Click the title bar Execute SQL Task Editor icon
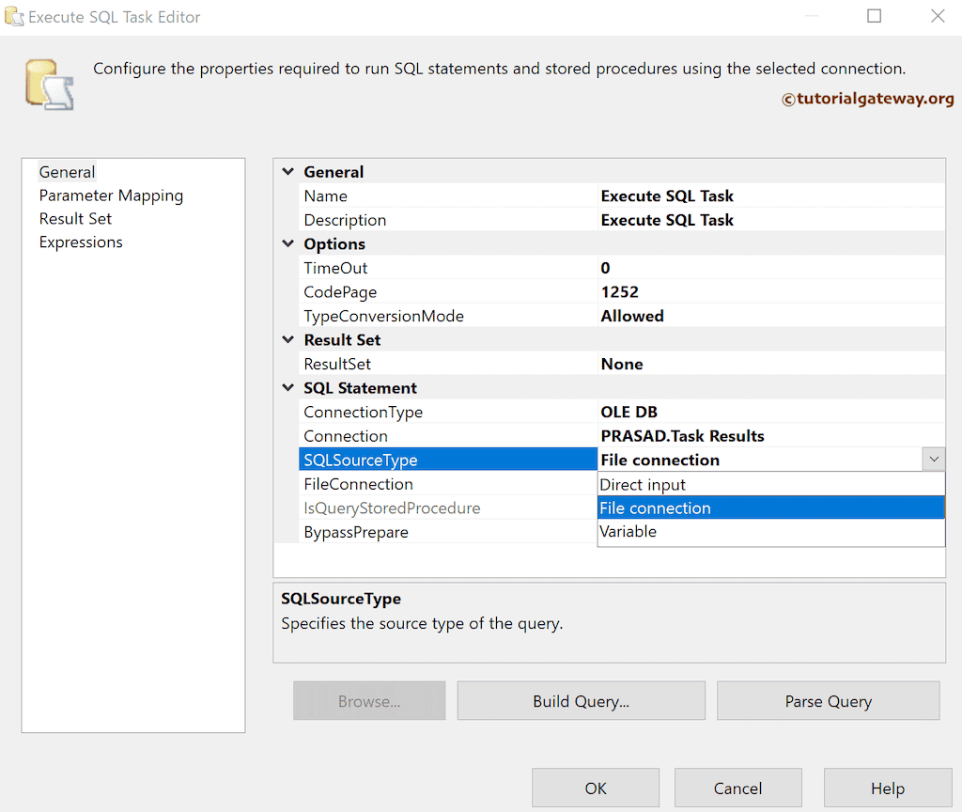 coord(14,16)
